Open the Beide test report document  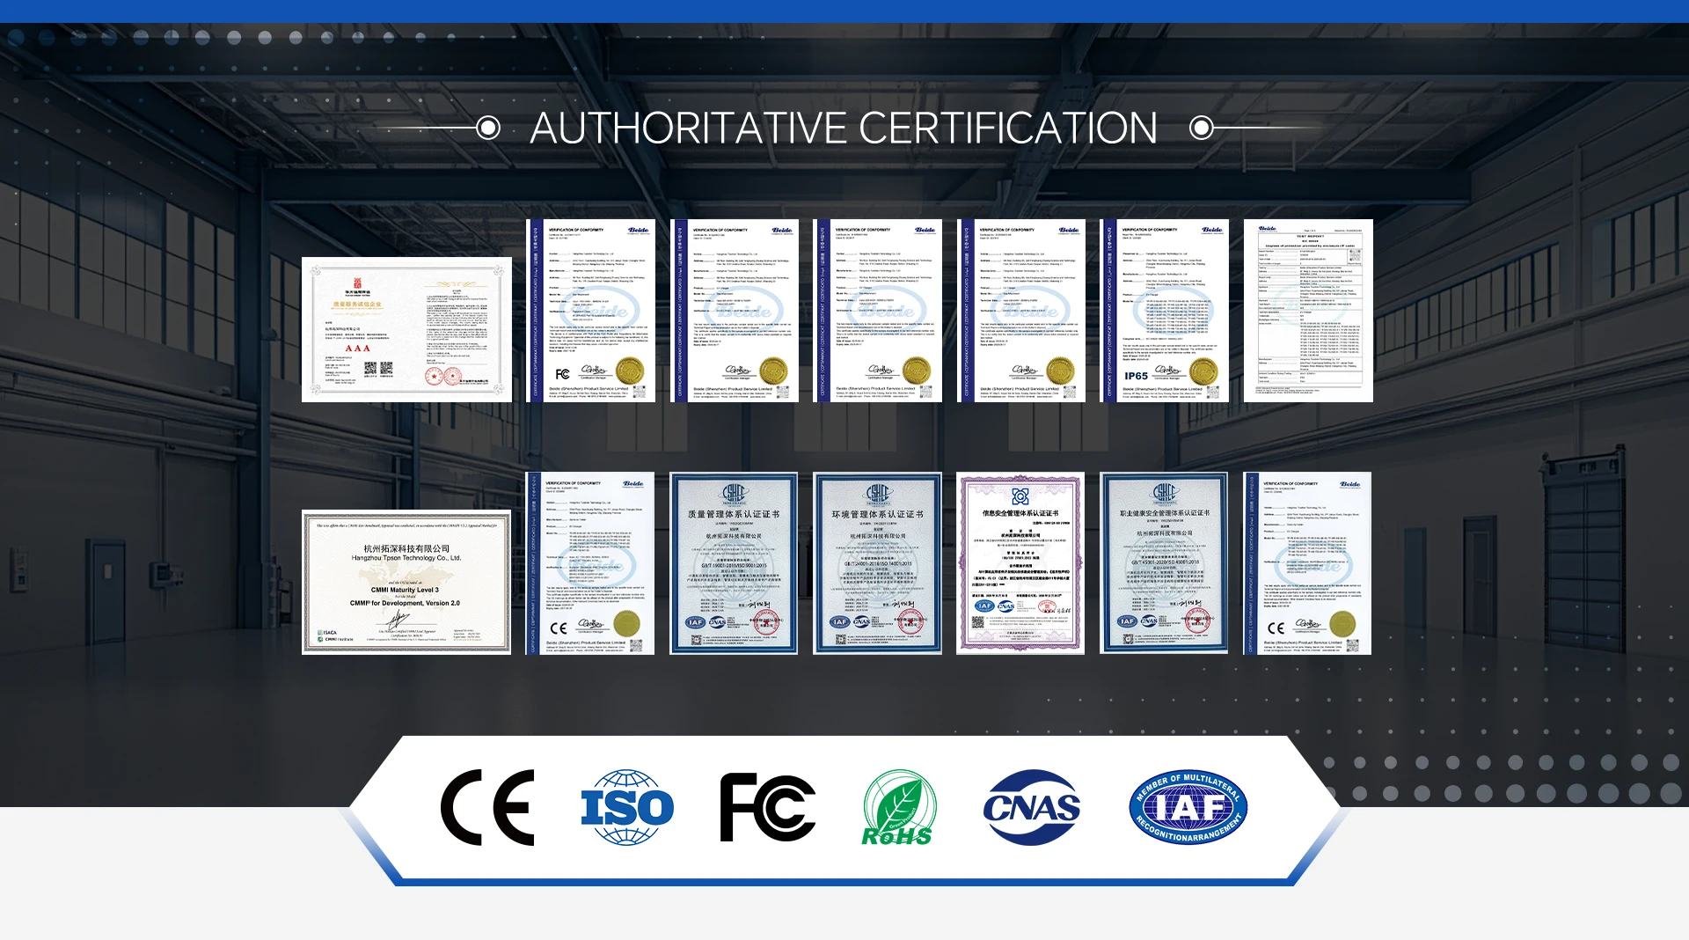click(x=1308, y=311)
